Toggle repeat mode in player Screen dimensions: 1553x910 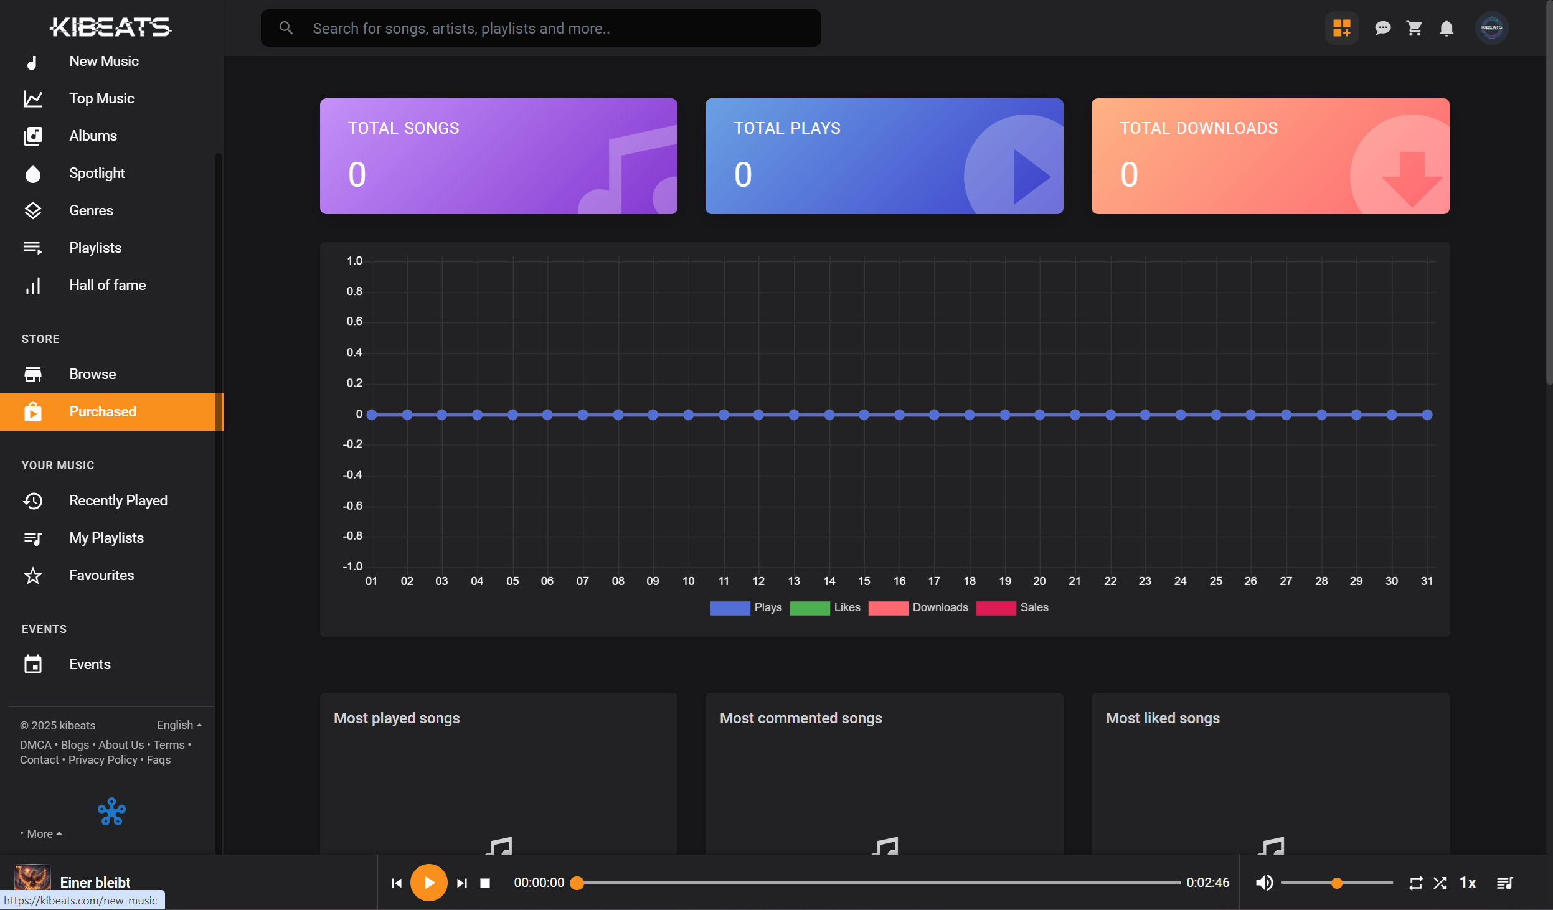coord(1415,883)
